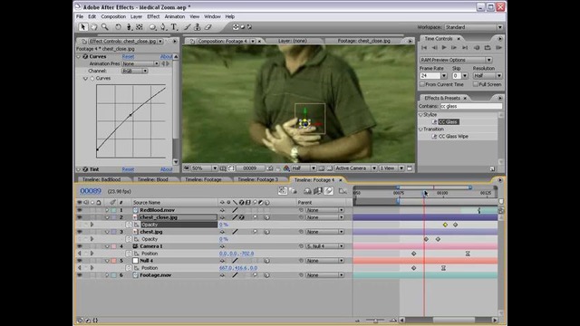Select the Orbit Camera tool
Viewport: 580px width, 326px height.
(x=129, y=27)
